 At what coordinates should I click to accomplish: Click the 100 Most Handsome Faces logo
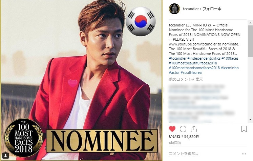(x=23, y=138)
